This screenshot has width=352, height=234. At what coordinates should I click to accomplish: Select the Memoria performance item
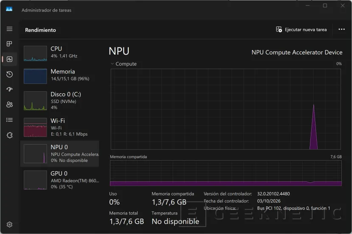(x=60, y=76)
